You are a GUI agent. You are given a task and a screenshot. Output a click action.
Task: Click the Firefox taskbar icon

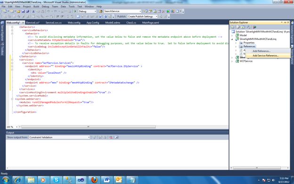94,180
